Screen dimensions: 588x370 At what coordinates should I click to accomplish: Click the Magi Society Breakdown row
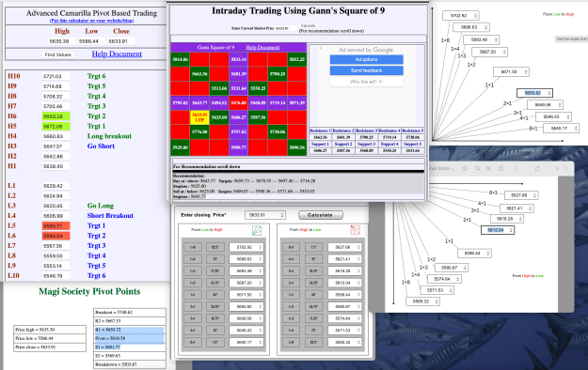(130, 364)
